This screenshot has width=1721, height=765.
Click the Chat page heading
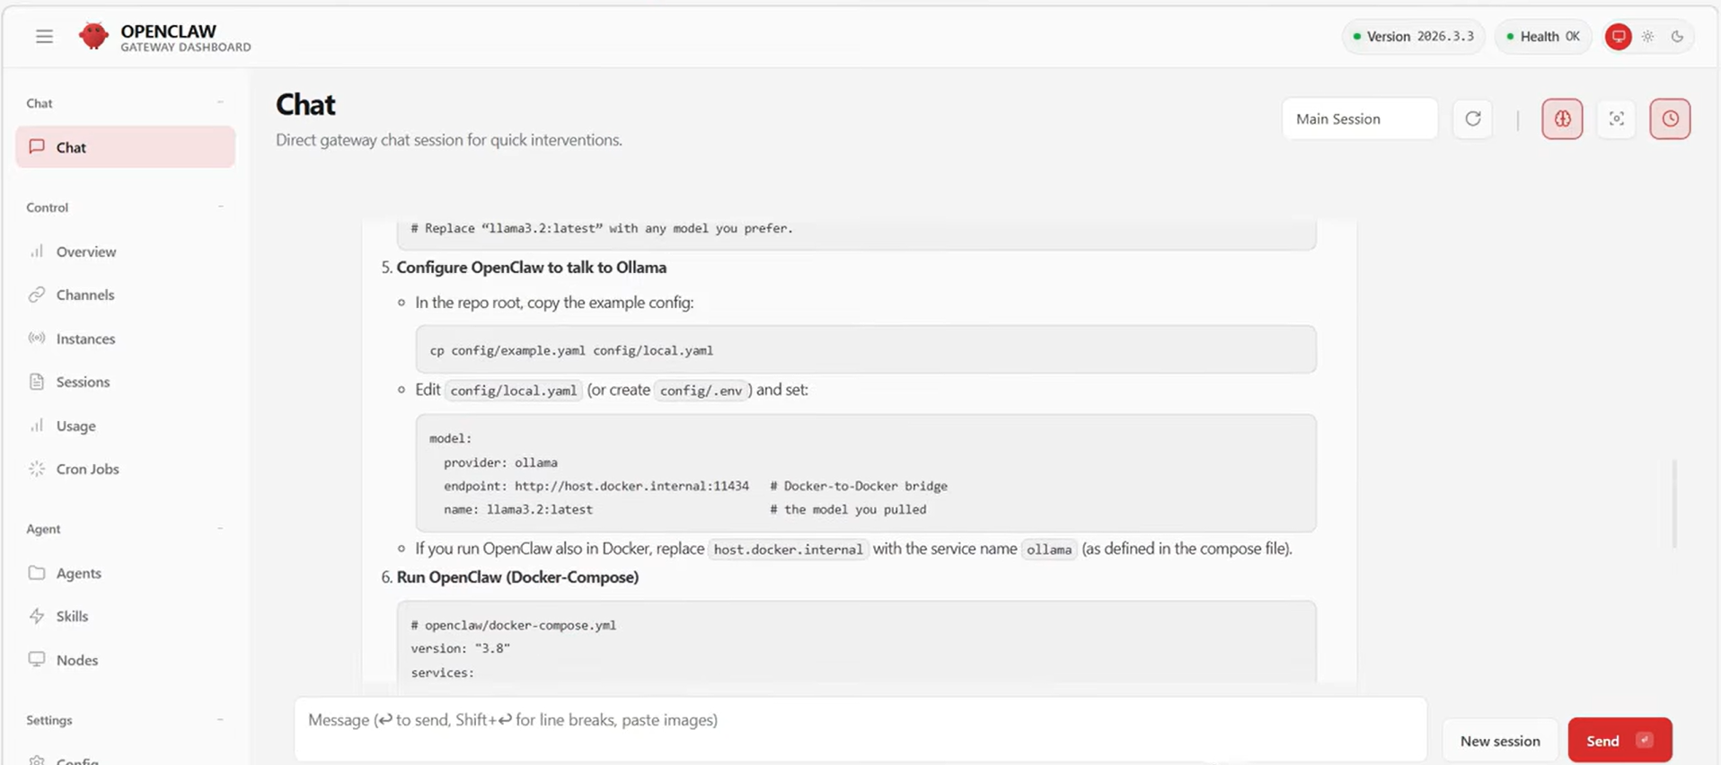pos(305,105)
